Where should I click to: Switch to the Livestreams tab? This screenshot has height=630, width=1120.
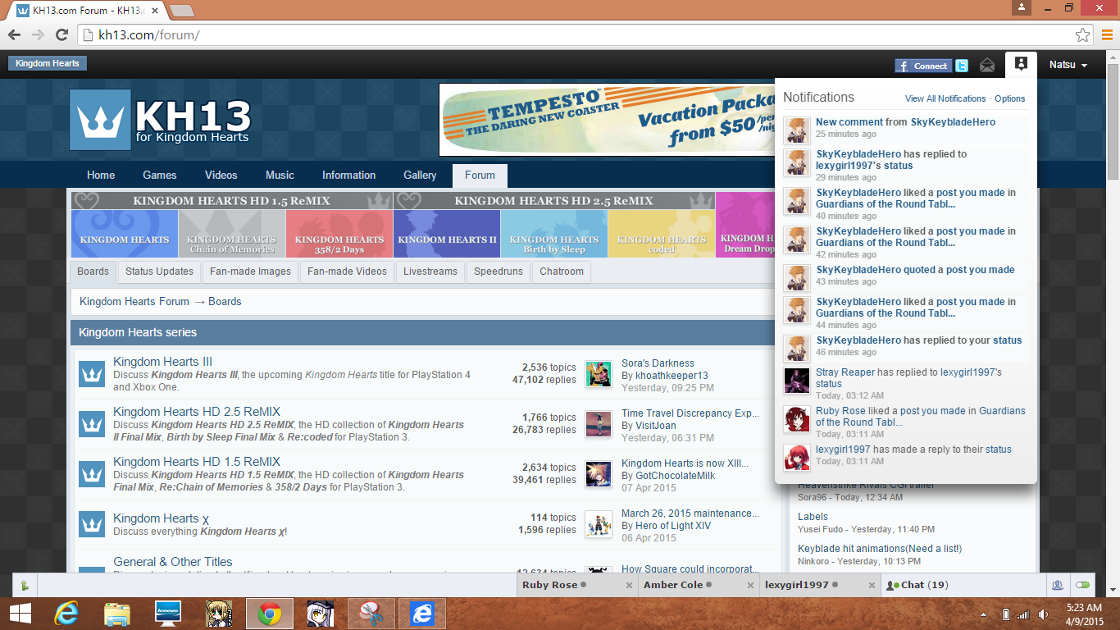430,272
